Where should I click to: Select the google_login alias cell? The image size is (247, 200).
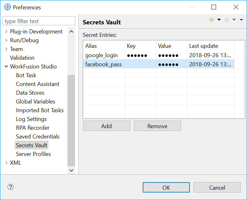[104, 55]
